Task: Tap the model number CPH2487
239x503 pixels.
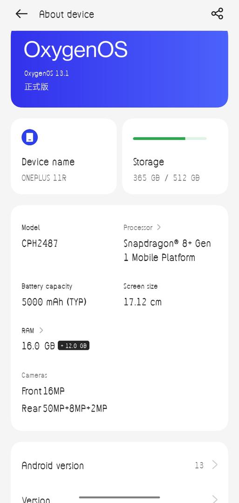Action: [x=40, y=244]
